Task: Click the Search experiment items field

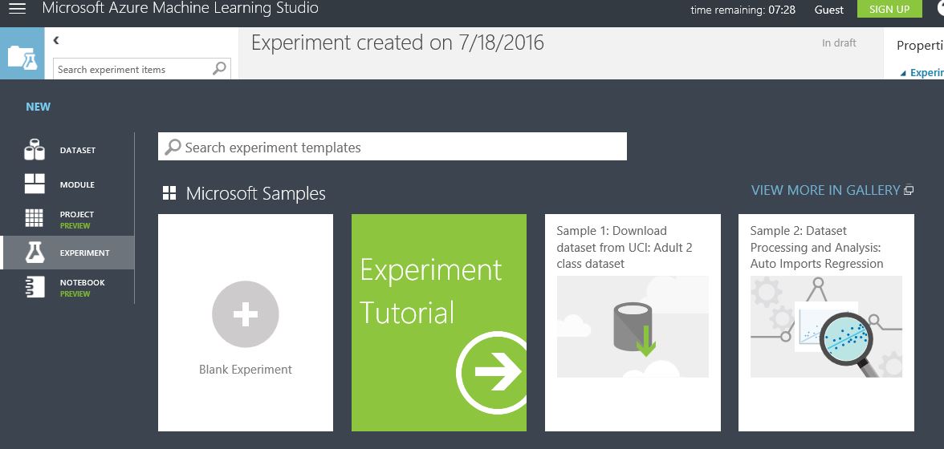Action: [132, 70]
